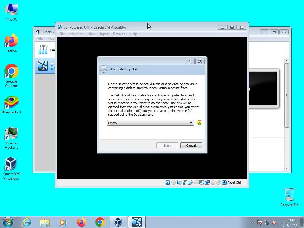This screenshot has width=304, height=228.
Task: Expand the Empty optical disk dropdown
Action: coord(151,123)
